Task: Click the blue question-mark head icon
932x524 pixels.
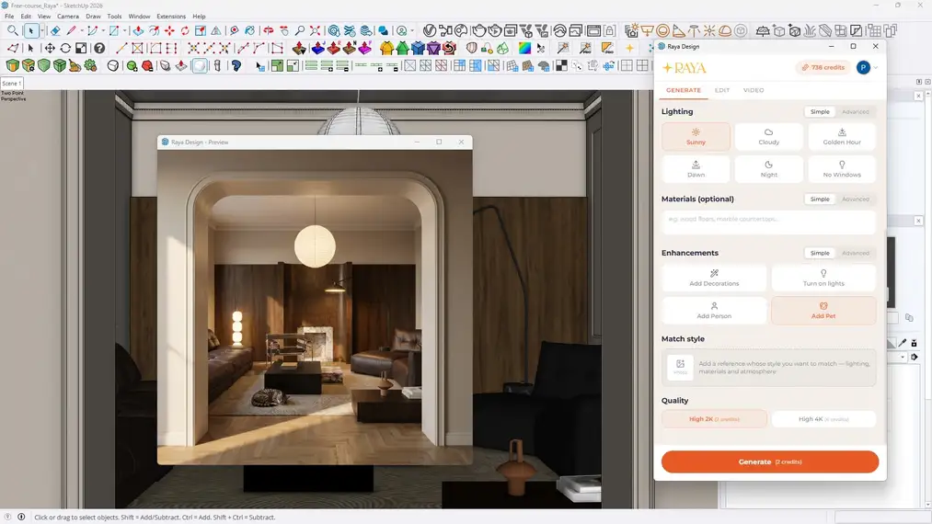Action: 236,65
